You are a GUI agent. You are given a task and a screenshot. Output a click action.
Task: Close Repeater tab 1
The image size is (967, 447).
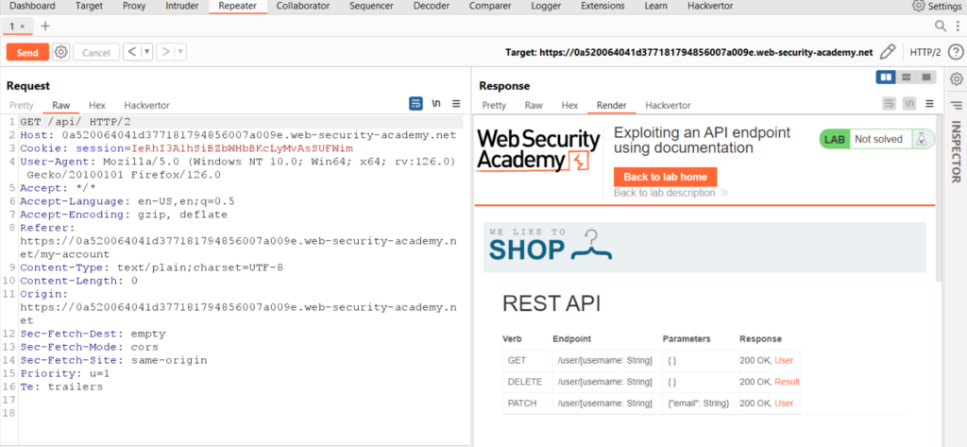point(23,26)
